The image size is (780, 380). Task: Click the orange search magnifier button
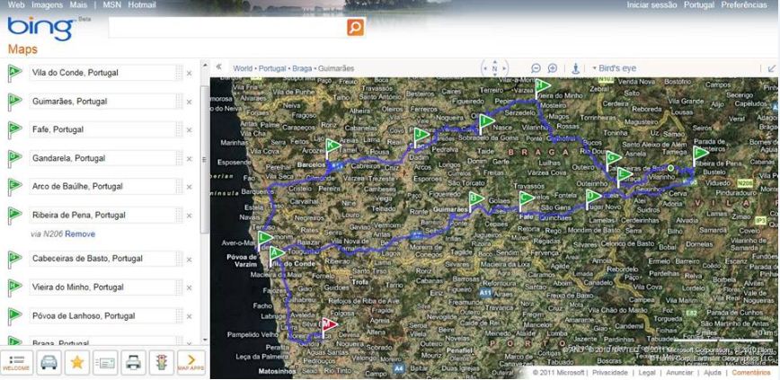coord(356,28)
